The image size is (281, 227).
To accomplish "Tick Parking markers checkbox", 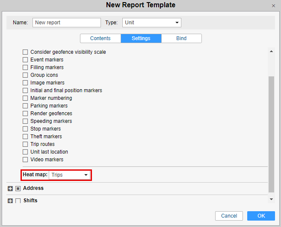I will (25, 106).
